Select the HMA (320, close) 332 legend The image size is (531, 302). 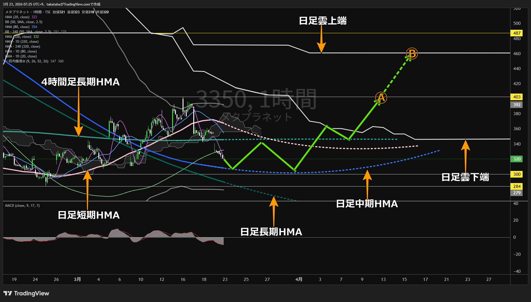[22, 37]
